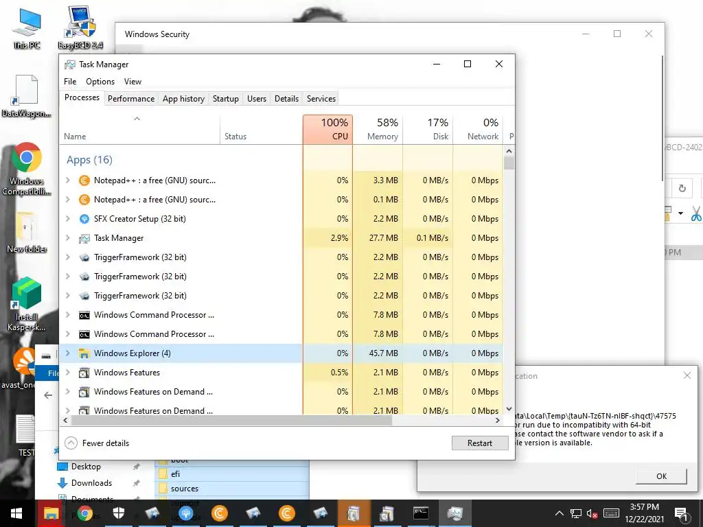703x527 pixels.
Task: Sort processes by the Network column header
Action: [478, 129]
